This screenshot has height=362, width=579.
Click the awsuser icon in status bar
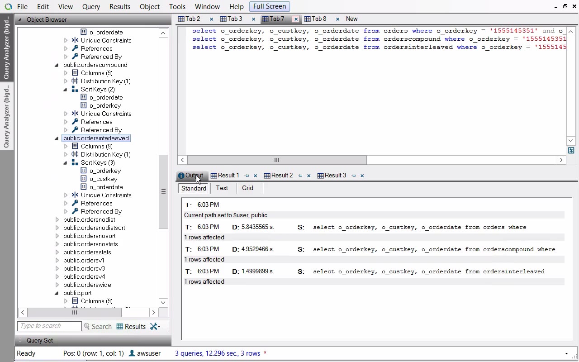click(132, 353)
